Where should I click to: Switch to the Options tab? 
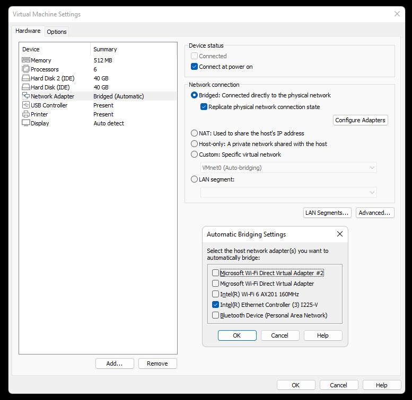pyautogui.click(x=57, y=32)
